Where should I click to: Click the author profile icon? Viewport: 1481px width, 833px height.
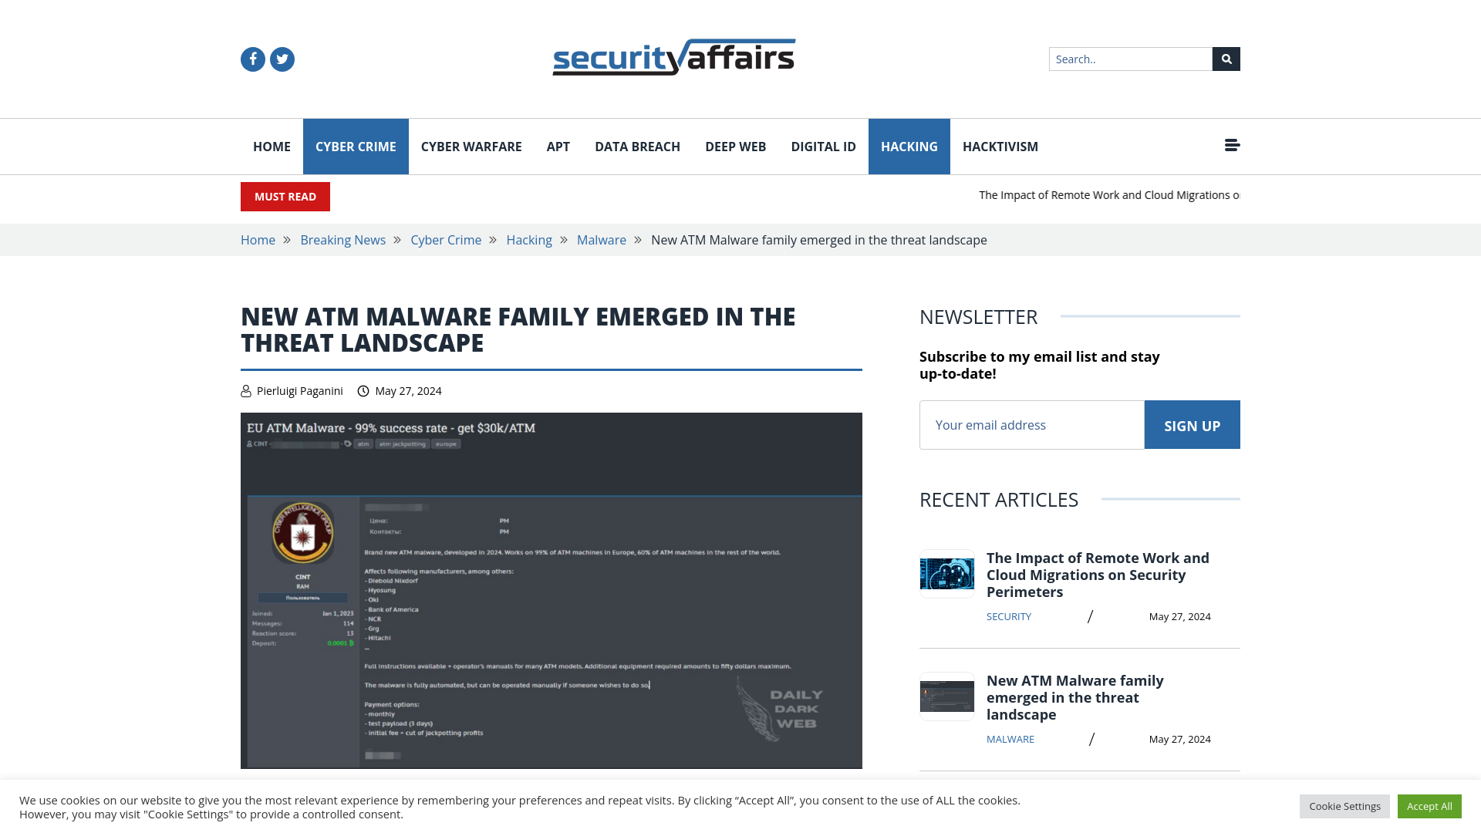pos(245,390)
